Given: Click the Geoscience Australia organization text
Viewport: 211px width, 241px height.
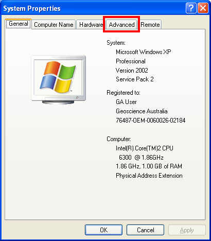Looking at the screenshot, I should (x=142, y=111).
